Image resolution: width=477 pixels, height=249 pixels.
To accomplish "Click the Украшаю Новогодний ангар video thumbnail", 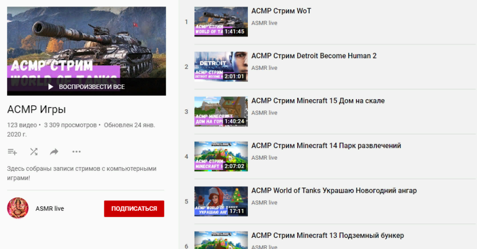I will pos(221,201).
